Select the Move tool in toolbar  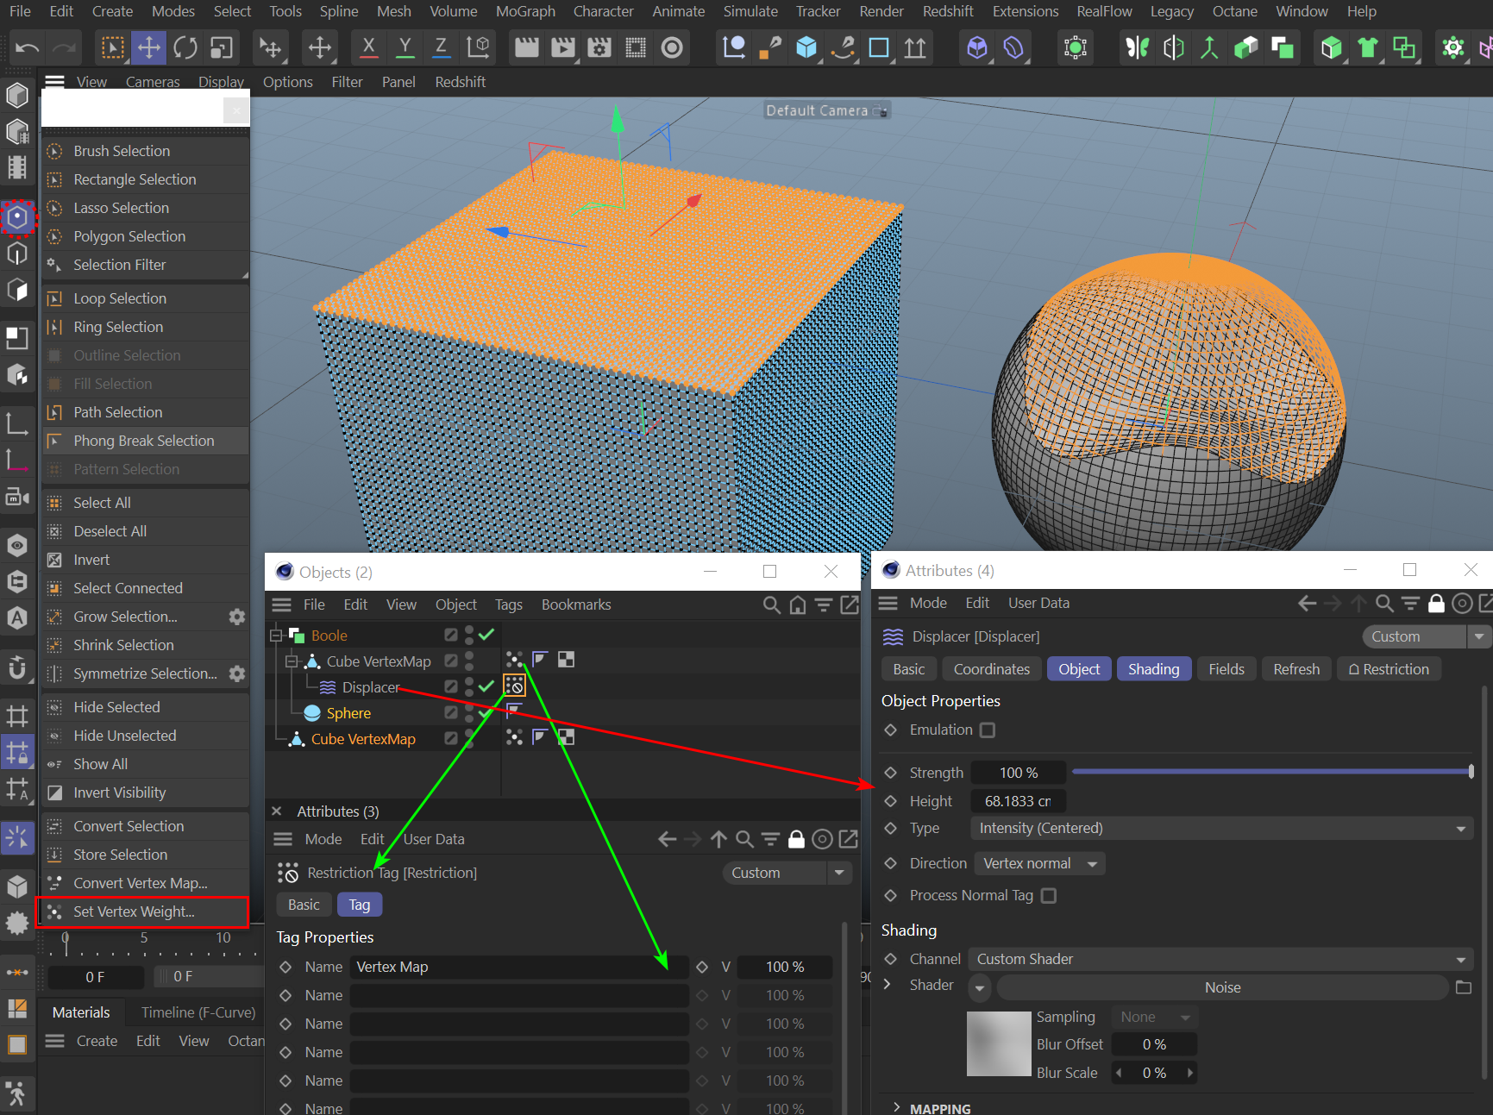tap(149, 47)
